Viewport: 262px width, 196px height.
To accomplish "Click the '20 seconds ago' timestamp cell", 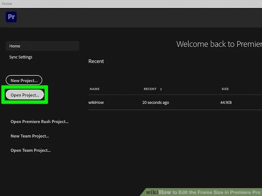I will coord(155,103).
